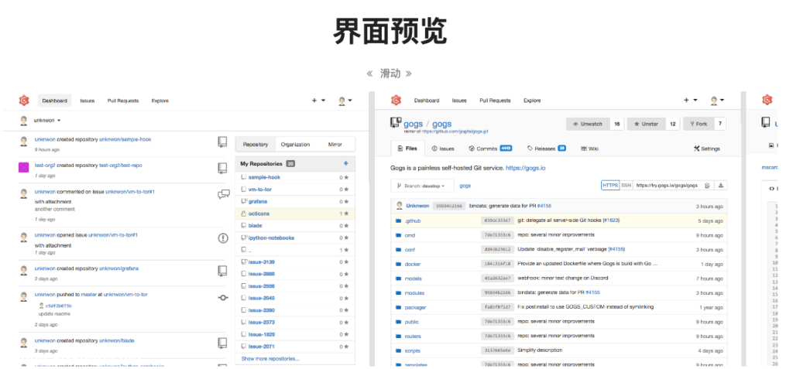Click the Unwatch button on gogs/gogs
The height and width of the screenshot is (369, 793).
coord(588,124)
